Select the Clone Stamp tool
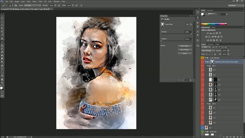This screenshot has height=138, width=245. (x=2, y=45)
